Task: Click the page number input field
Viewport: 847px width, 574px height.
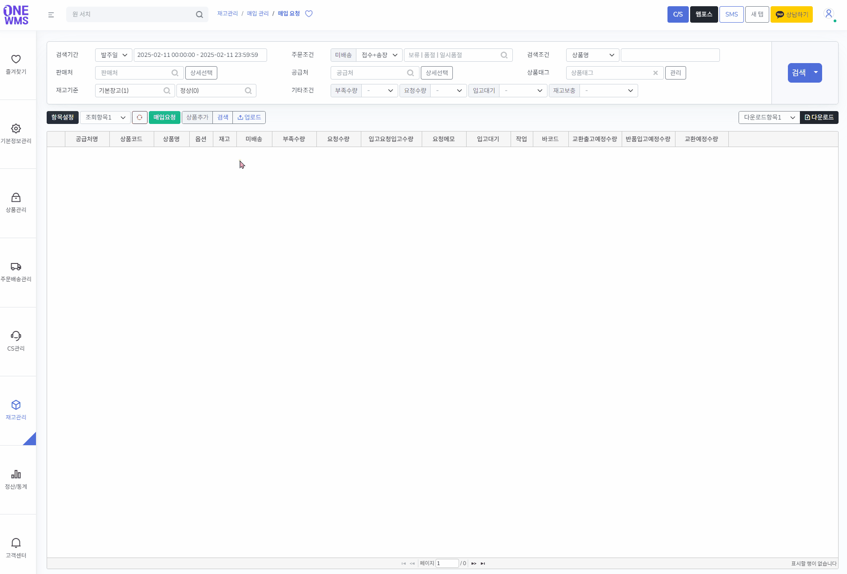Action: coord(447,563)
